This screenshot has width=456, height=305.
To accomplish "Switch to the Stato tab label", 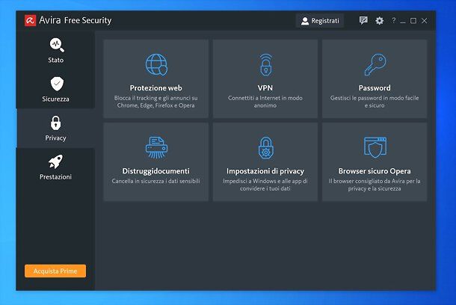I will pos(56,60).
